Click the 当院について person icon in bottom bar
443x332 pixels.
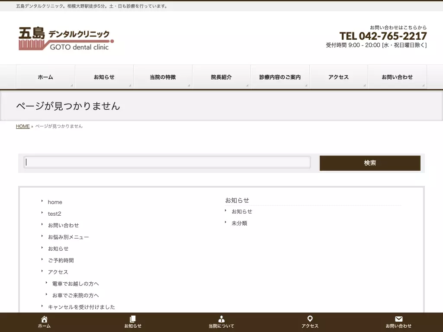pos(221,319)
